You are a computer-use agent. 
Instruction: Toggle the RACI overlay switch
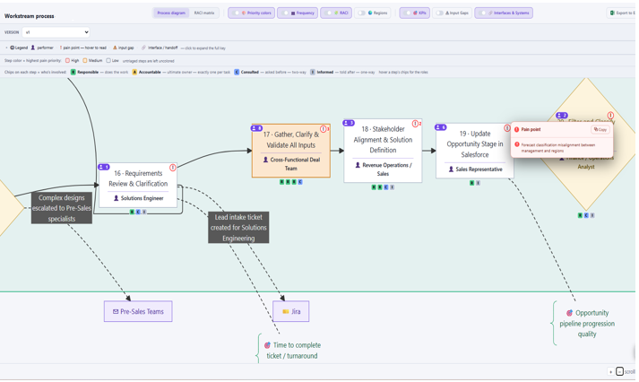(x=336, y=13)
